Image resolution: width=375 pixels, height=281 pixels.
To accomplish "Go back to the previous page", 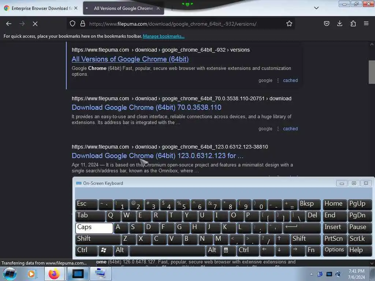I will pyautogui.click(x=9, y=24).
